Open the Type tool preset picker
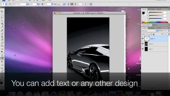Screen dimensions: 170x96 pyautogui.click(x=6, y=4)
